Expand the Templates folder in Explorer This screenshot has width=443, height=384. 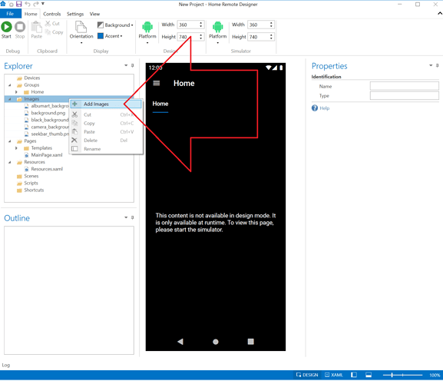coord(16,148)
